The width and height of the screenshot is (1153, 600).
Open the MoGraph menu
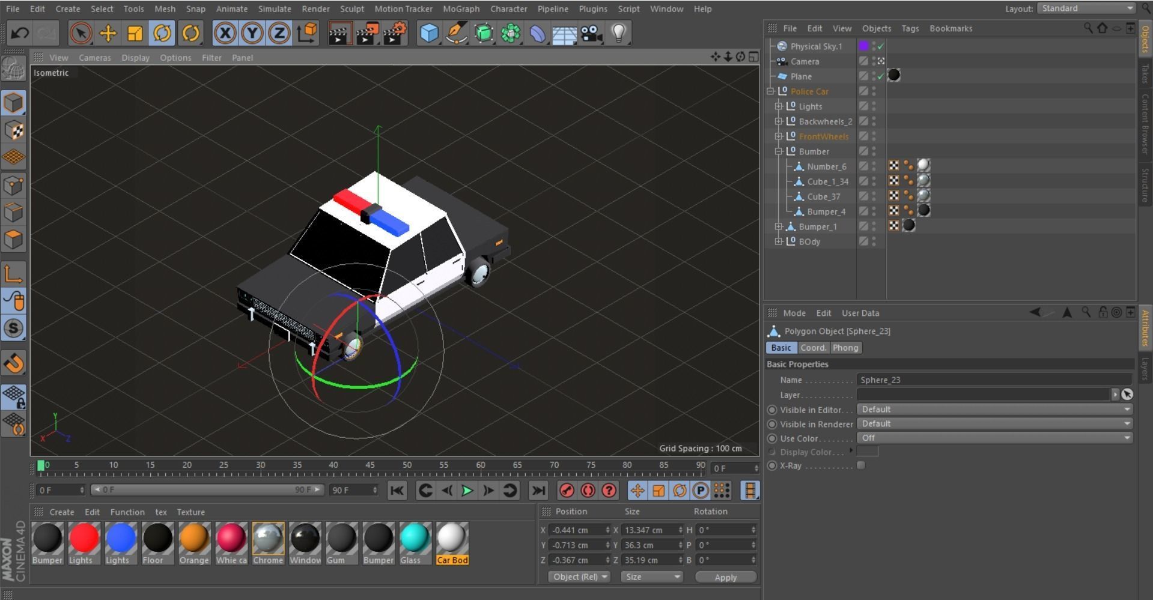pos(461,9)
